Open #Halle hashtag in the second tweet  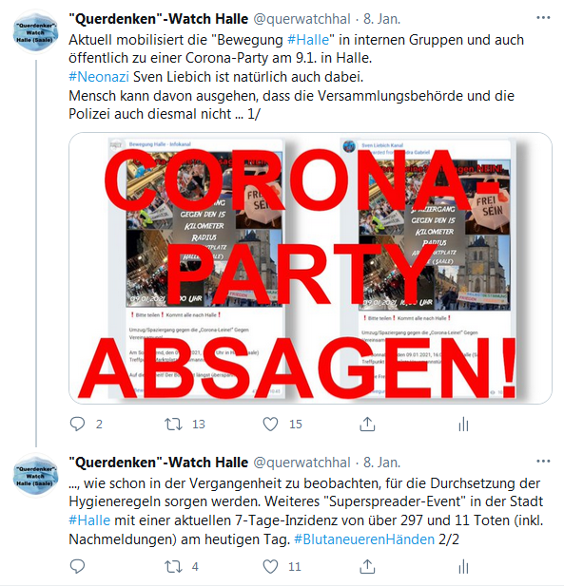[x=89, y=520]
